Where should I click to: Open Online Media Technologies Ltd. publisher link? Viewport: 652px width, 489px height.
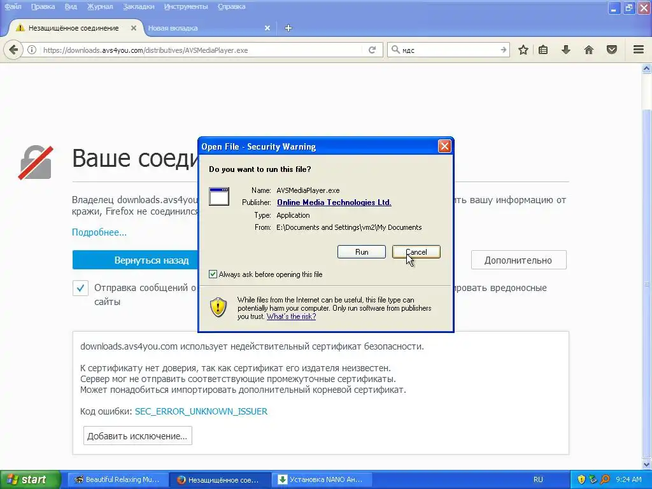point(334,202)
